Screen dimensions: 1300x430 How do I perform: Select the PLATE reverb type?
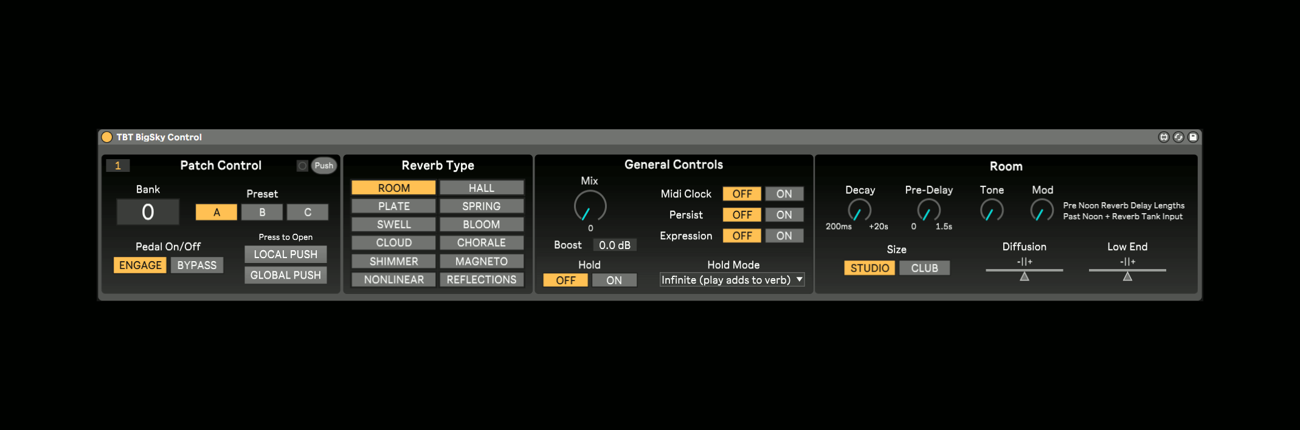393,206
